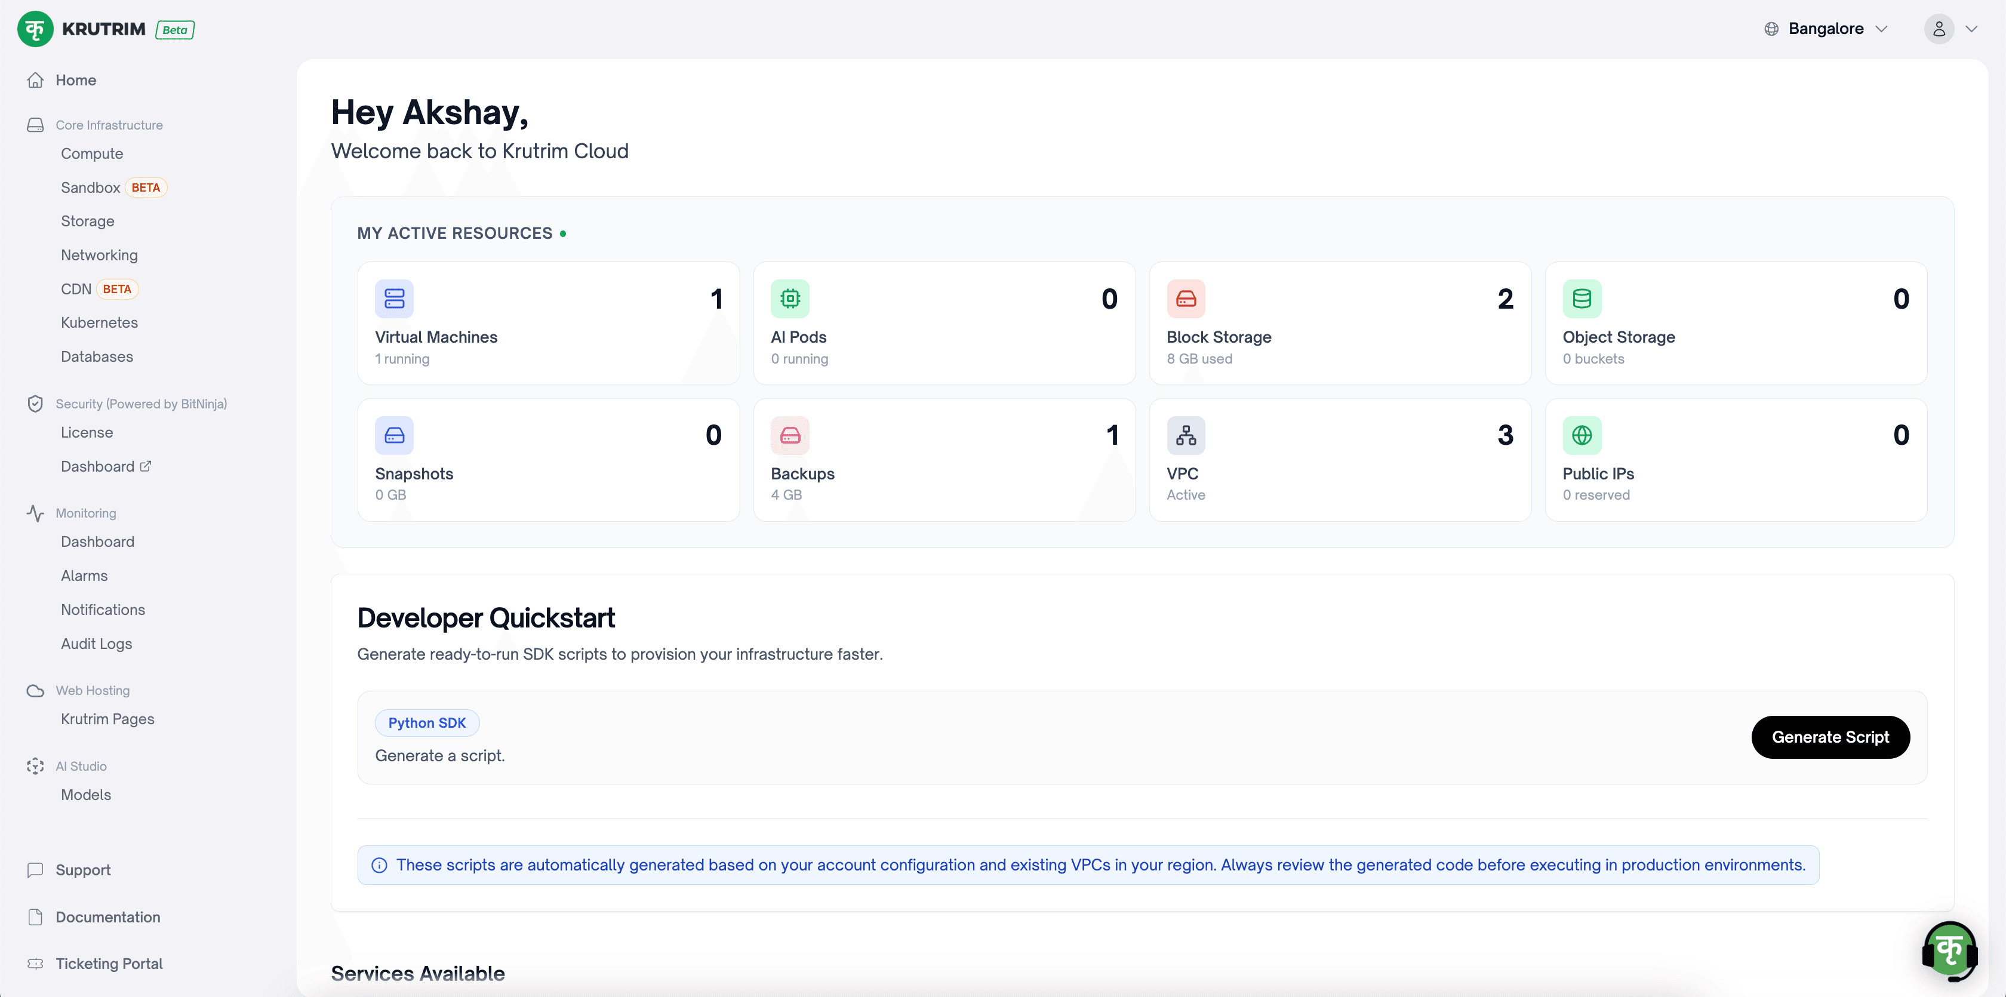2006x997 pixels.
Task: Select Kubernetes in the sidebar
Action: [x=99, y=322]
